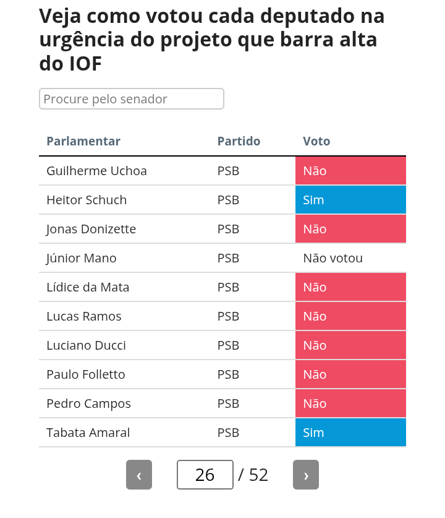Click the Lídice da Mata name
The width and height of the screenshot is (445, 518).
[x=88, y=287]
